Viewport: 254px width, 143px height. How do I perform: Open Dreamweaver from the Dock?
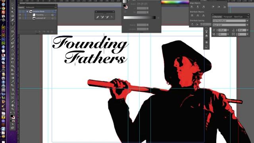tap(3, 43)
